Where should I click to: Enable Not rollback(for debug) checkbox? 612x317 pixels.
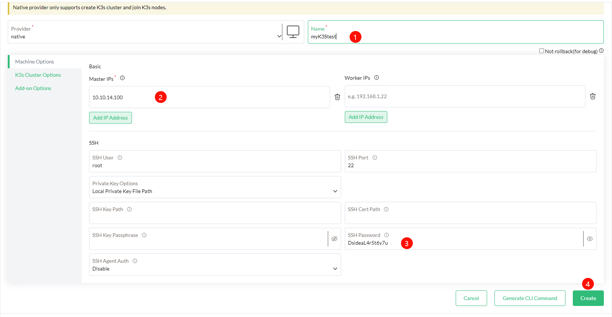point(541,51)
